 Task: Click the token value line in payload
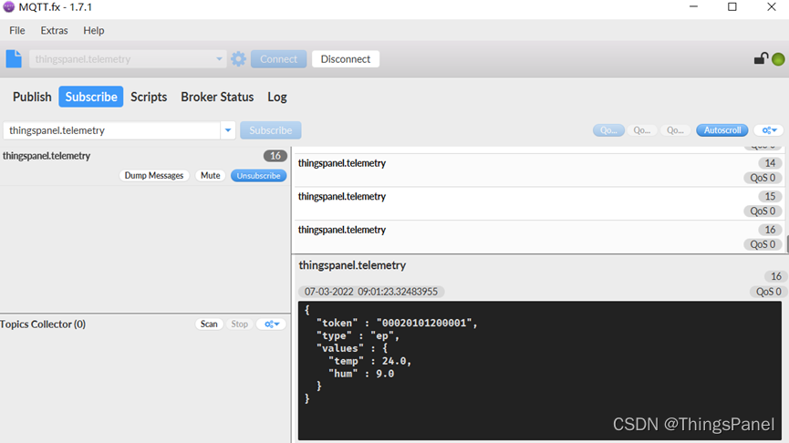pyautogui.click(x=397, y=323)
